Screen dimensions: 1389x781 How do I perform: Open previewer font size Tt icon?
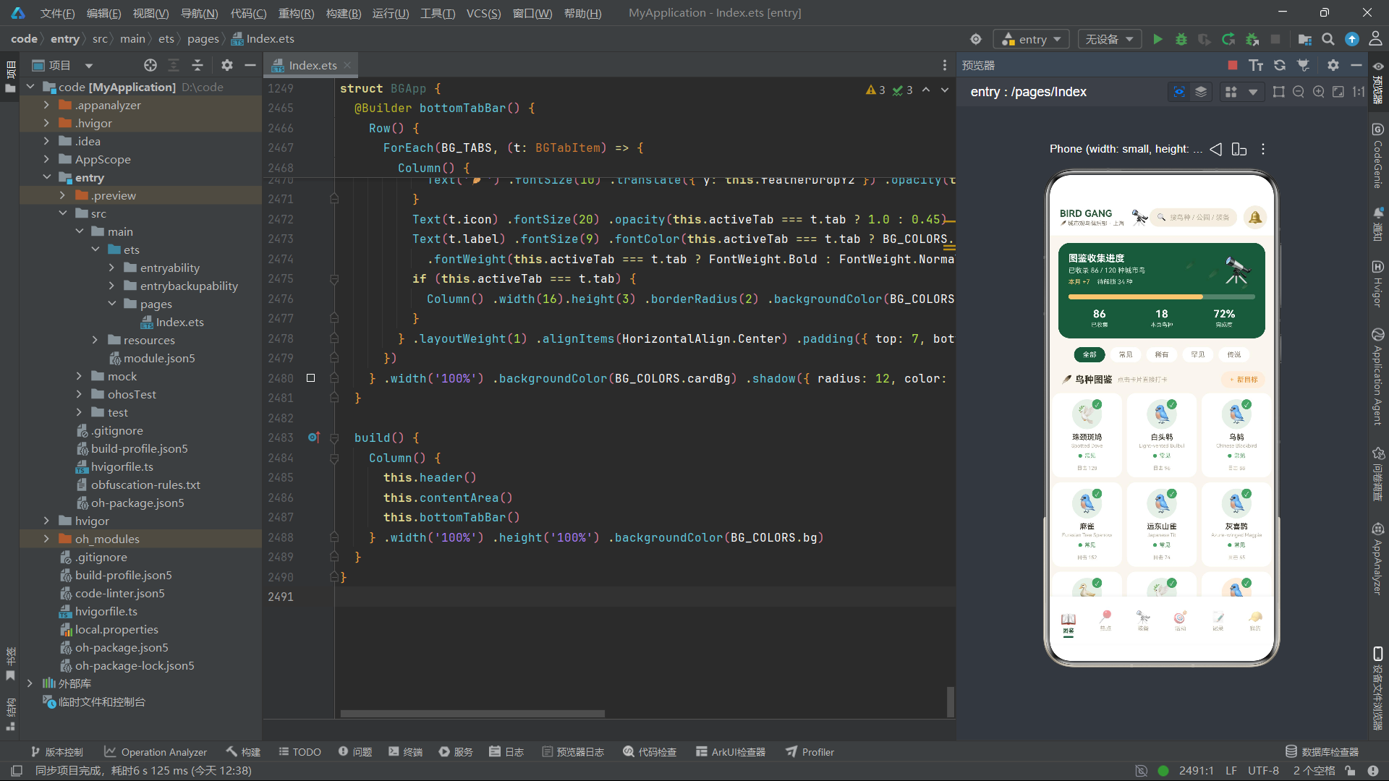coord(1256,65)
